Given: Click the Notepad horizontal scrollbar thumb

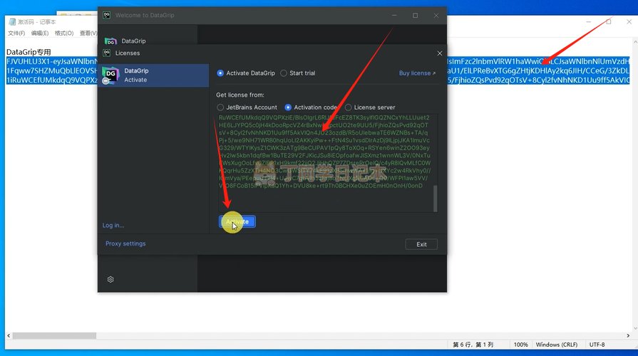Looking at the screenshot, I should (54, 335).
